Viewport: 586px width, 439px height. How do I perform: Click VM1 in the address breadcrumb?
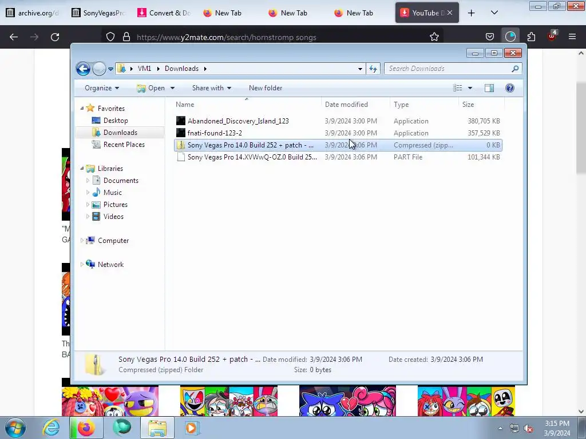coord(144,69)
